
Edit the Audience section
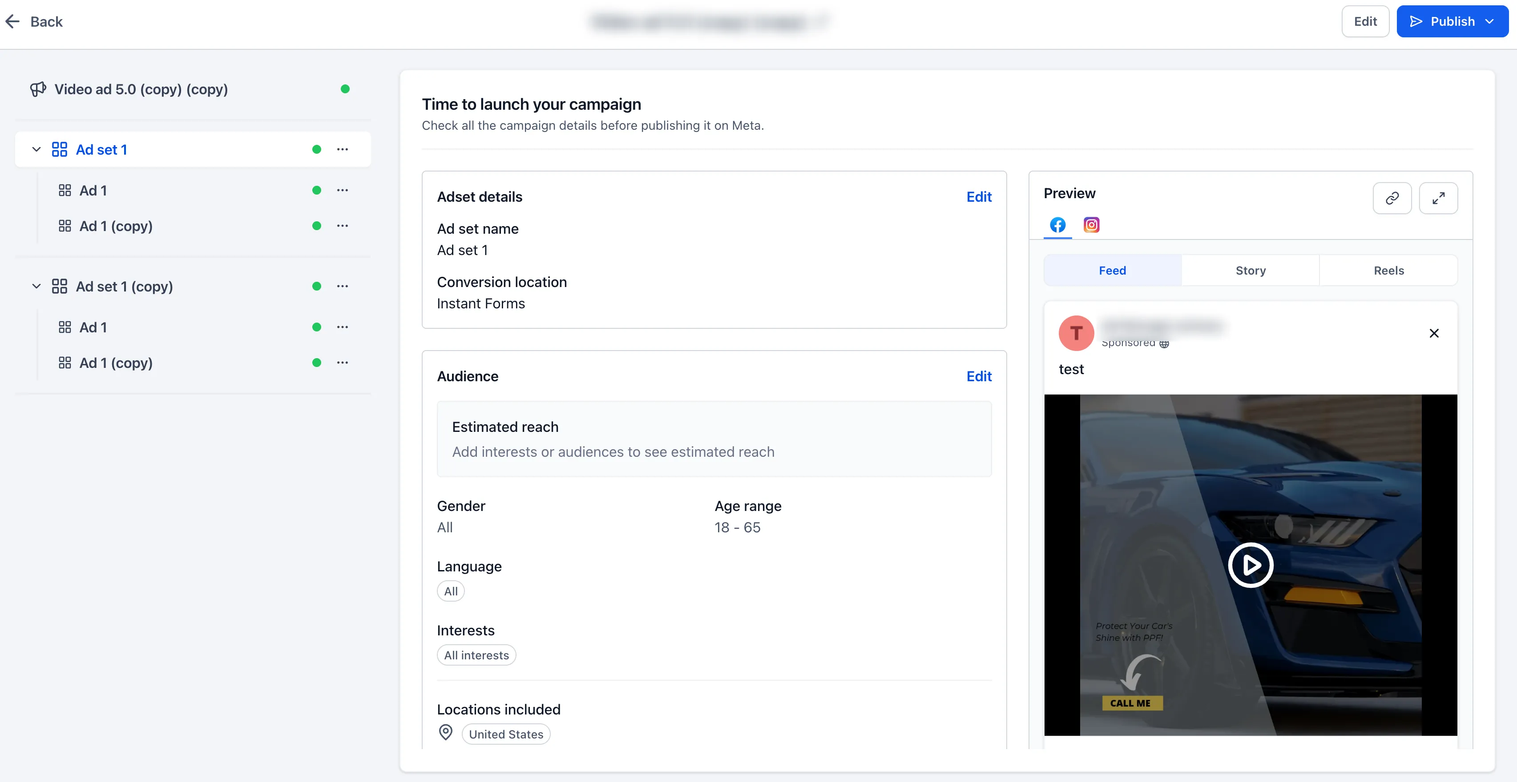tap(979, 376)
